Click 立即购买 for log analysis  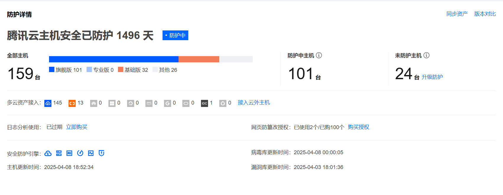pyautogui.click(x=77, y=127)
